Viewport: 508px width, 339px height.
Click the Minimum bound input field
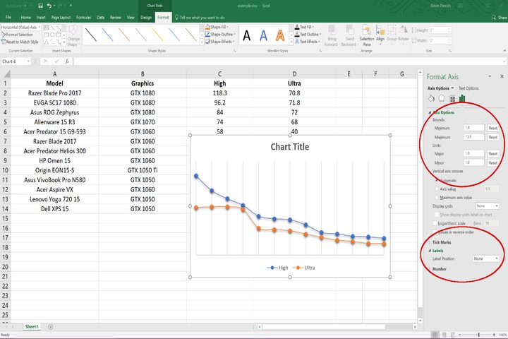pyautogui.click(x=474, y=128)
